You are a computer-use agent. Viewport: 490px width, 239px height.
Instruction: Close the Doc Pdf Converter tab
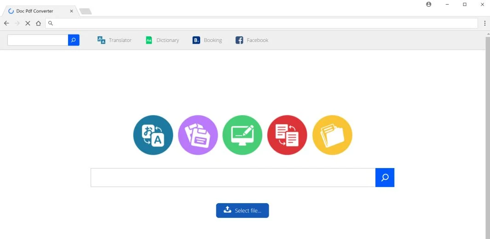tap(72, 11)
